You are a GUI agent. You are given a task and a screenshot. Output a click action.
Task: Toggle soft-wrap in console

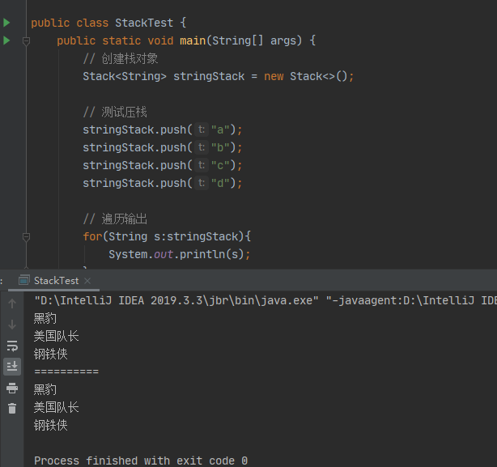(12, 346)
